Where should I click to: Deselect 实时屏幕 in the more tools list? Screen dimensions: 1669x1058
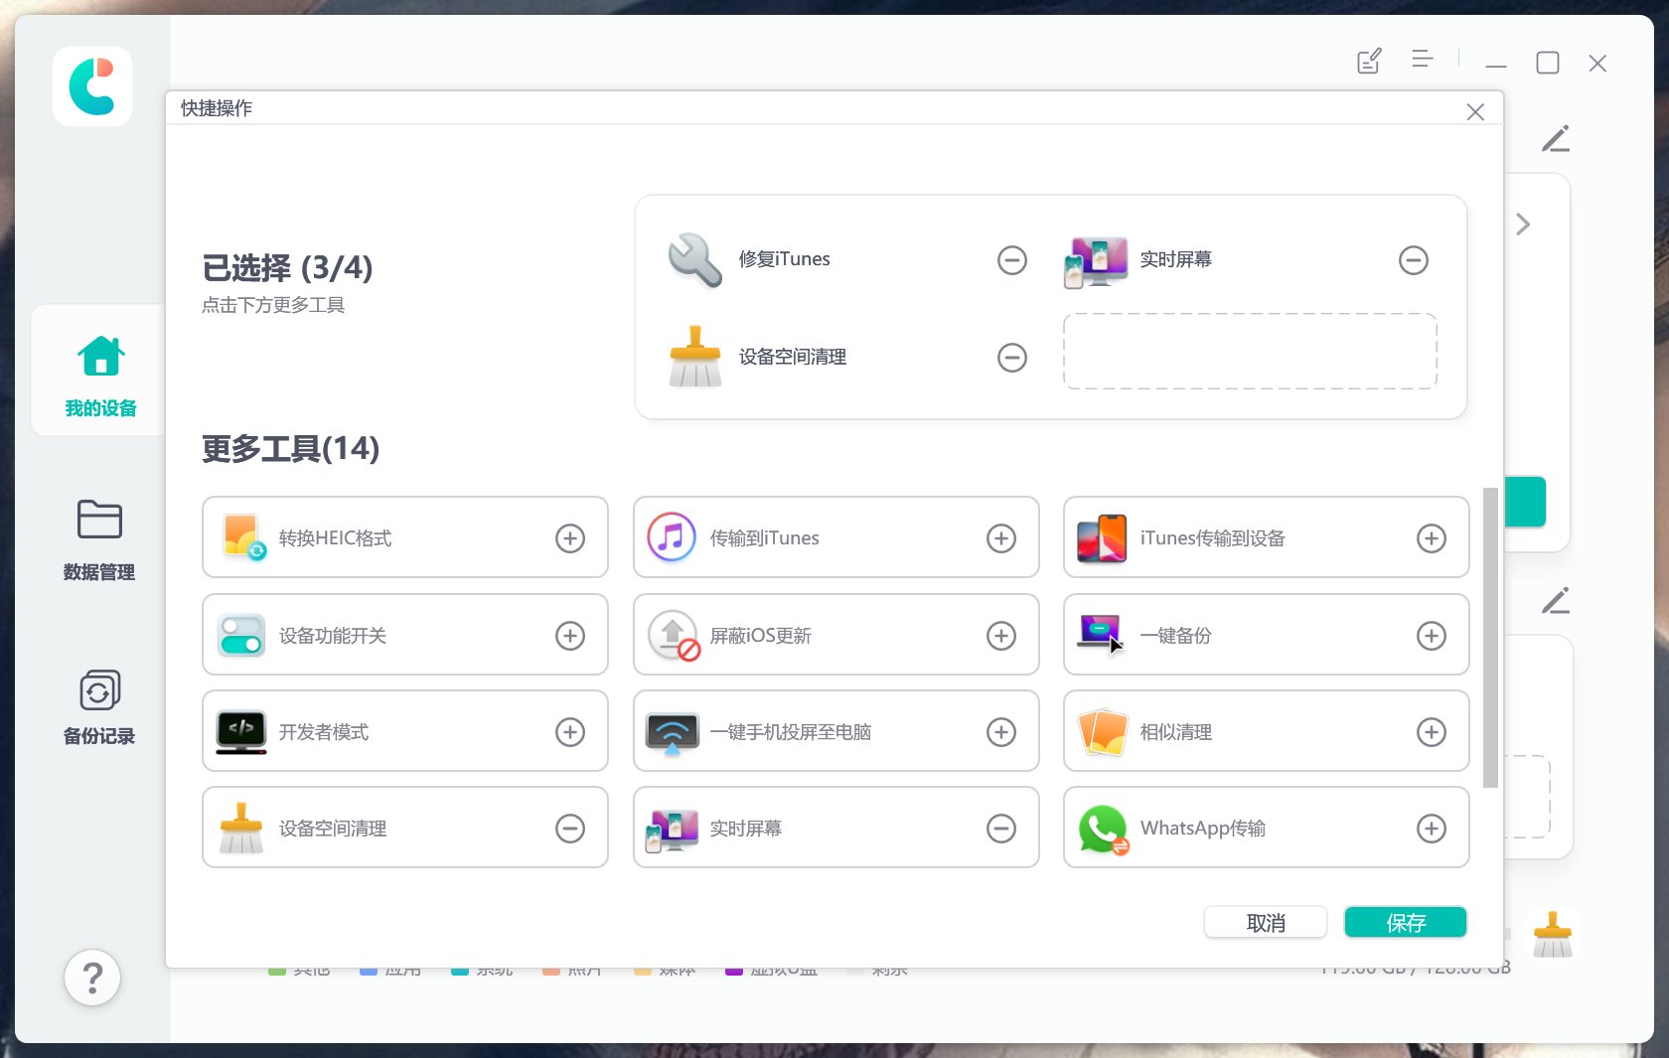point(1000,829)
